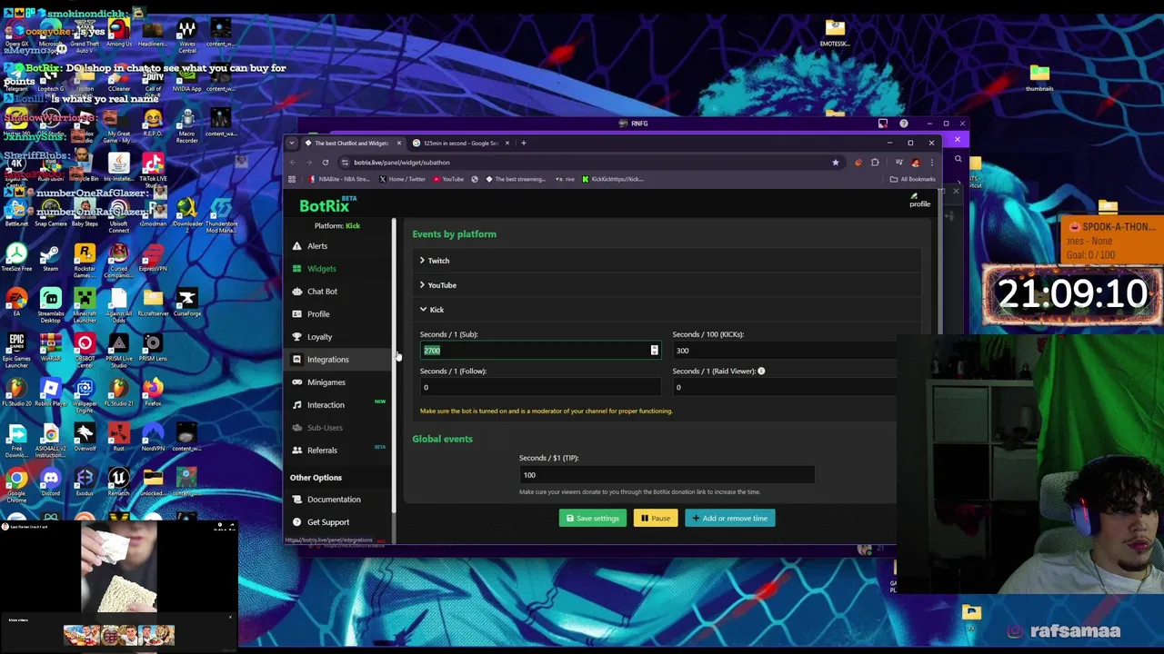
Task: Select the NordVPN desktop icon
Action: (153, 438)
